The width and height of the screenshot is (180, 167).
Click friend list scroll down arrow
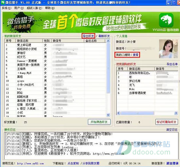pos(108,115)
